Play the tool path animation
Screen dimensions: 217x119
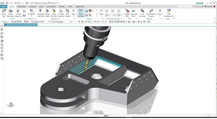119,11
